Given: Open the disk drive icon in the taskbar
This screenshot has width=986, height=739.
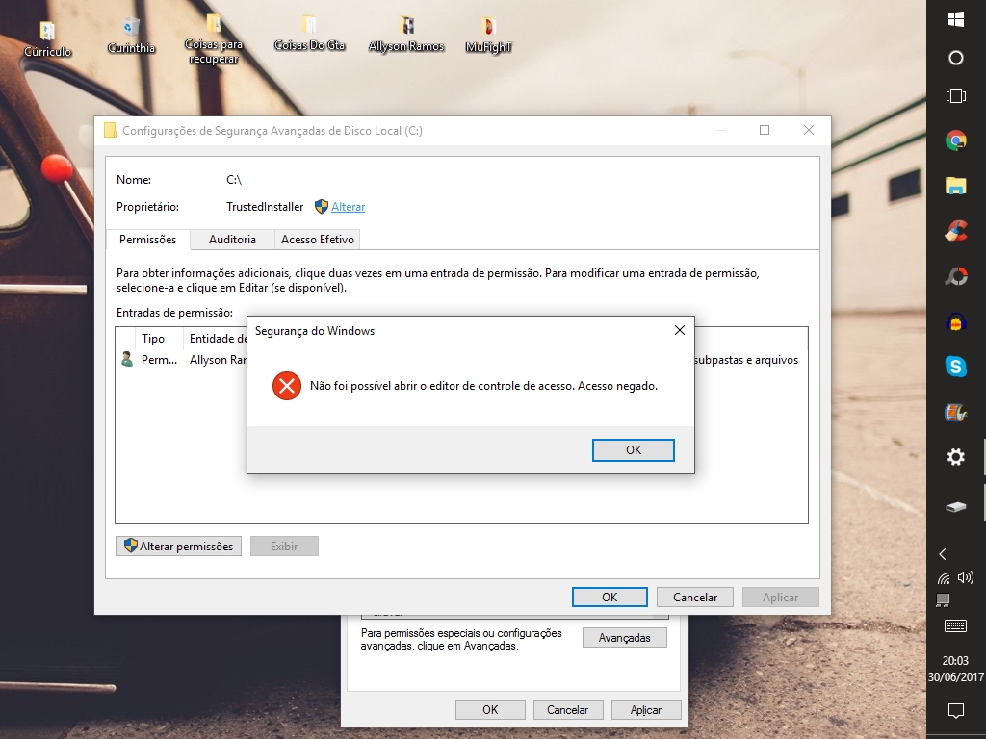Looking at the screenshot, I should tap(956, 506).
